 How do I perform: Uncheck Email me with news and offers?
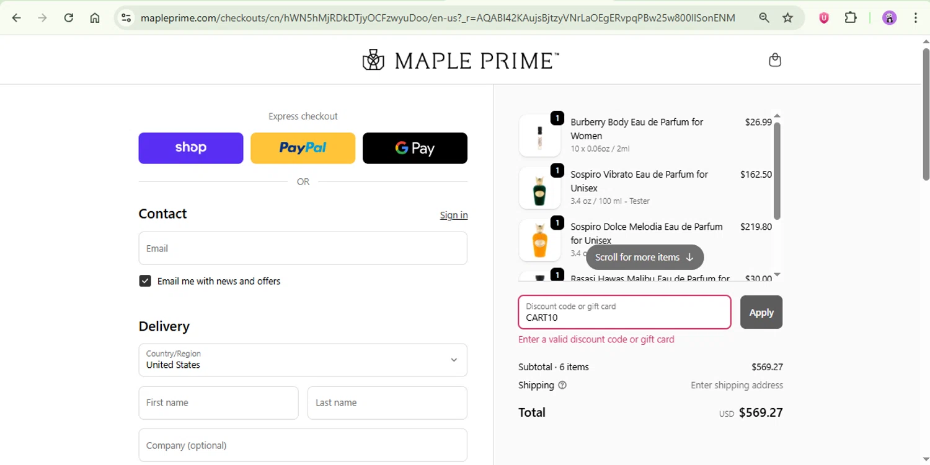click(145, 281)
